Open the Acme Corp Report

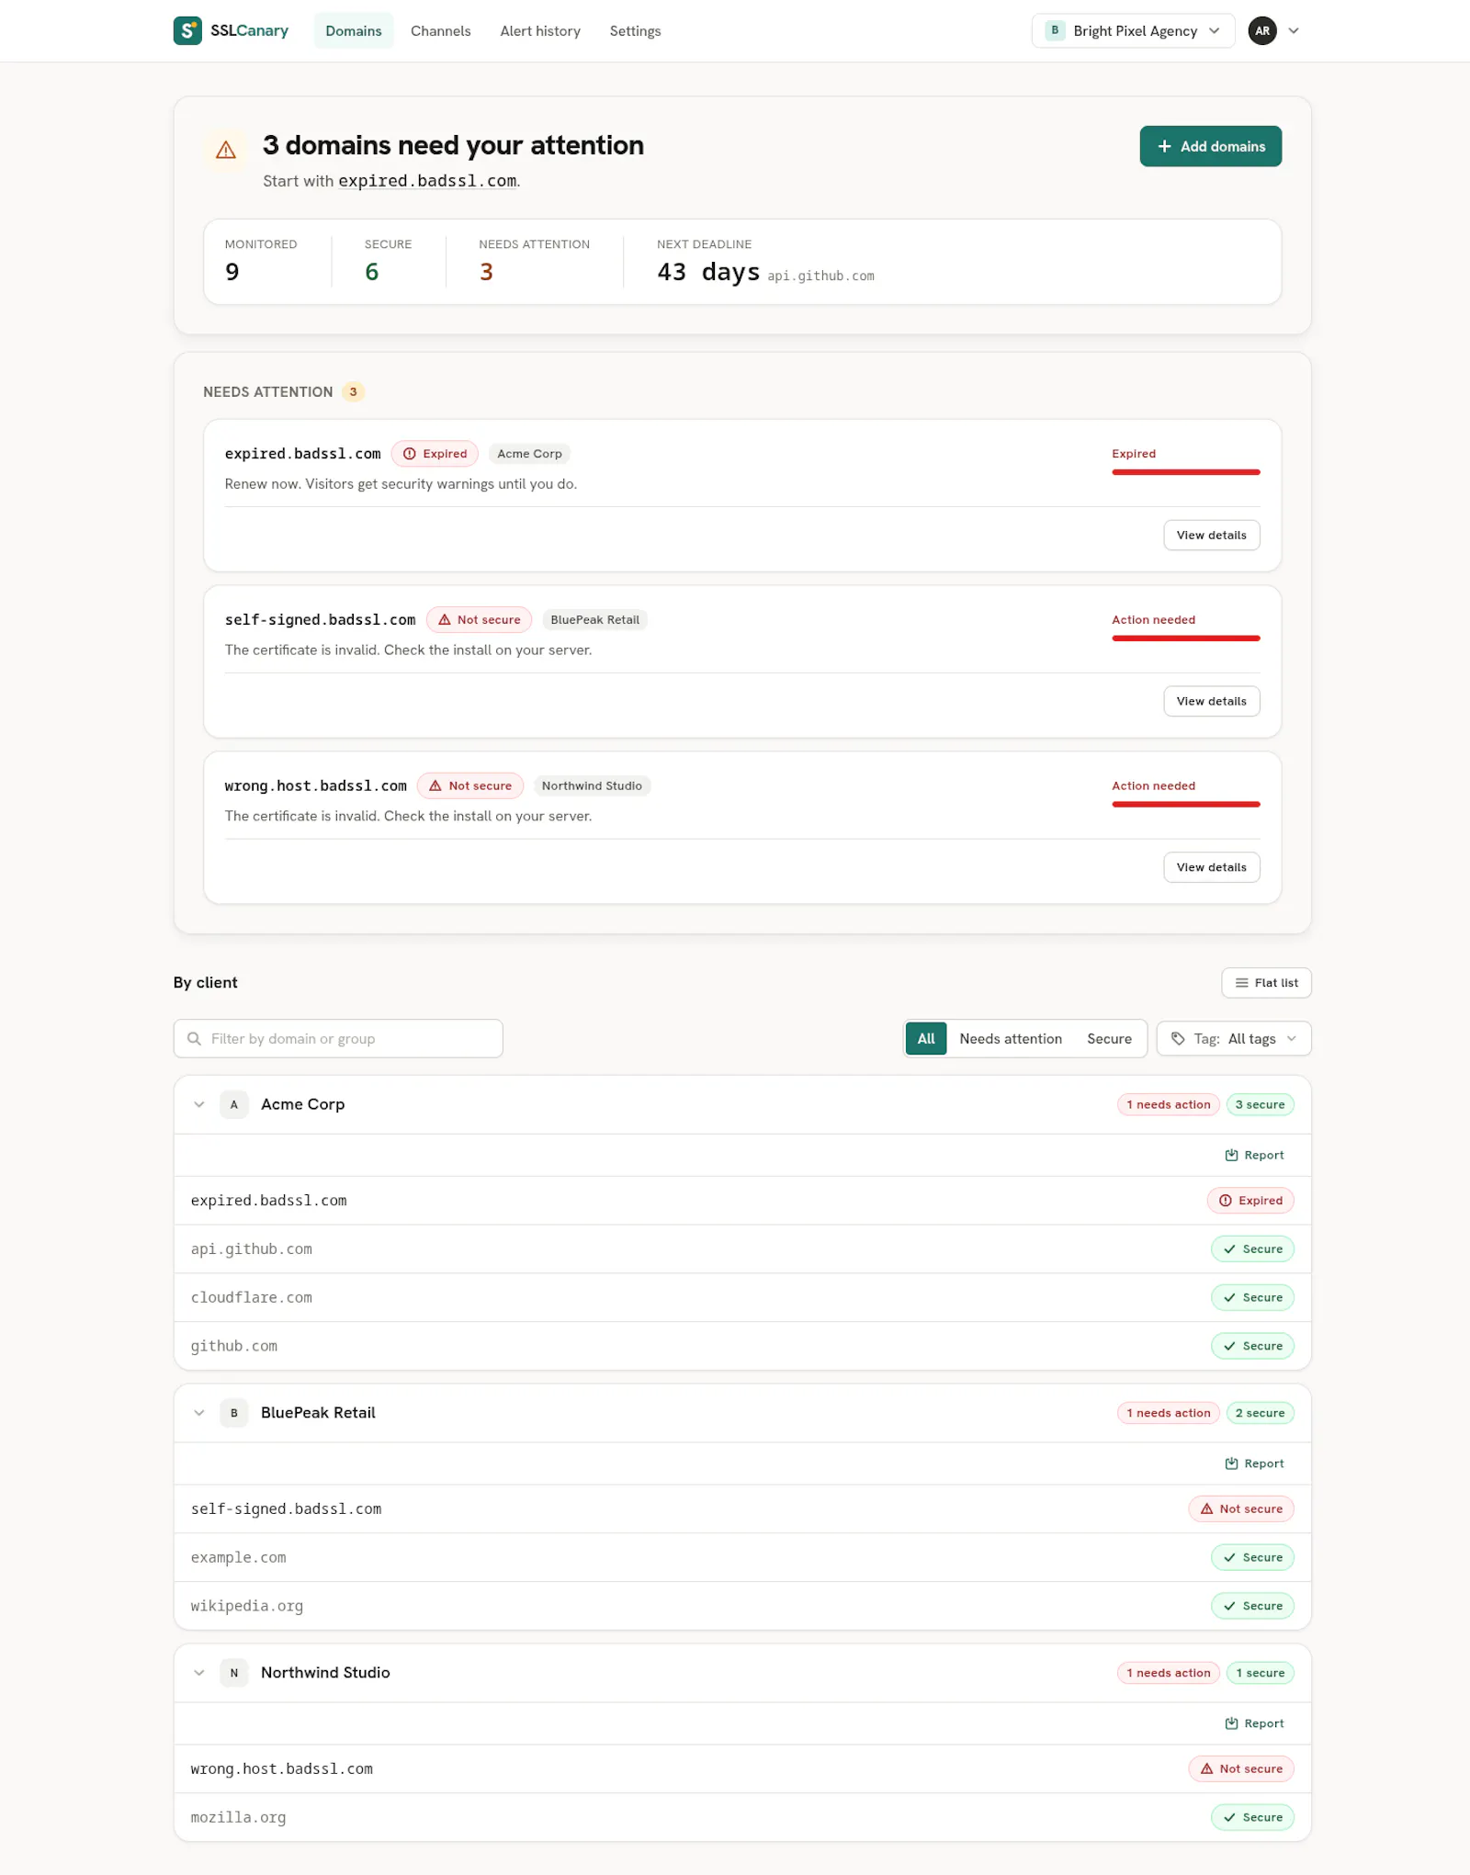pos(1255,1156)
